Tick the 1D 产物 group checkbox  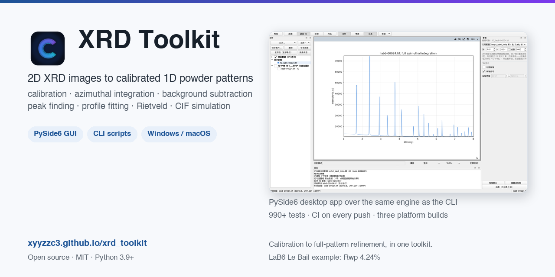pyautogui.click(x=276, y=66)
